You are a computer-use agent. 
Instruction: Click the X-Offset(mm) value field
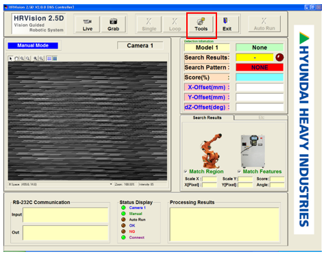[x=260, y=87]
